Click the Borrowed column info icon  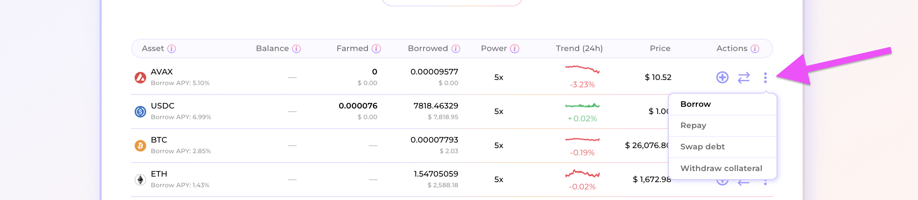click(x=456, y=49)
